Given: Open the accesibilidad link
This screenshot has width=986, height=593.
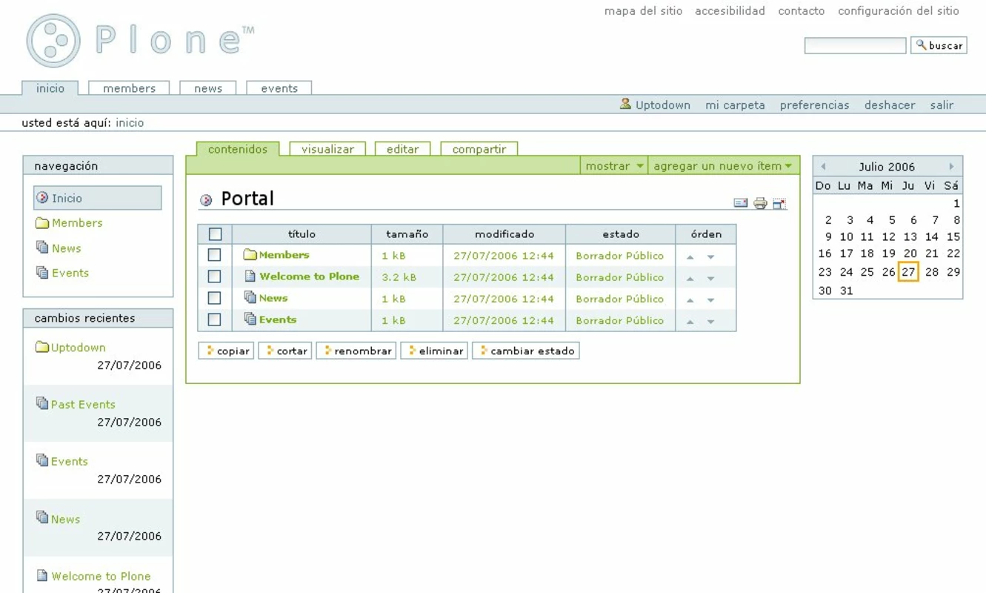Looking at the screenshot, I should (x=730, y=11).
